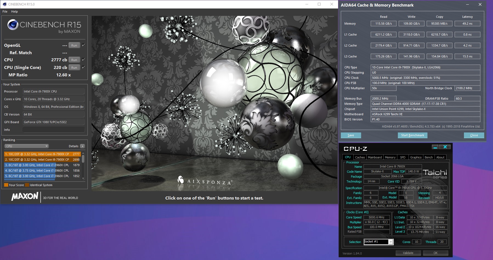Click the L3 Cache Latency value "15.5 ns"
The width and height of the screenshot is (493, 260).
(x=467, y=56)
